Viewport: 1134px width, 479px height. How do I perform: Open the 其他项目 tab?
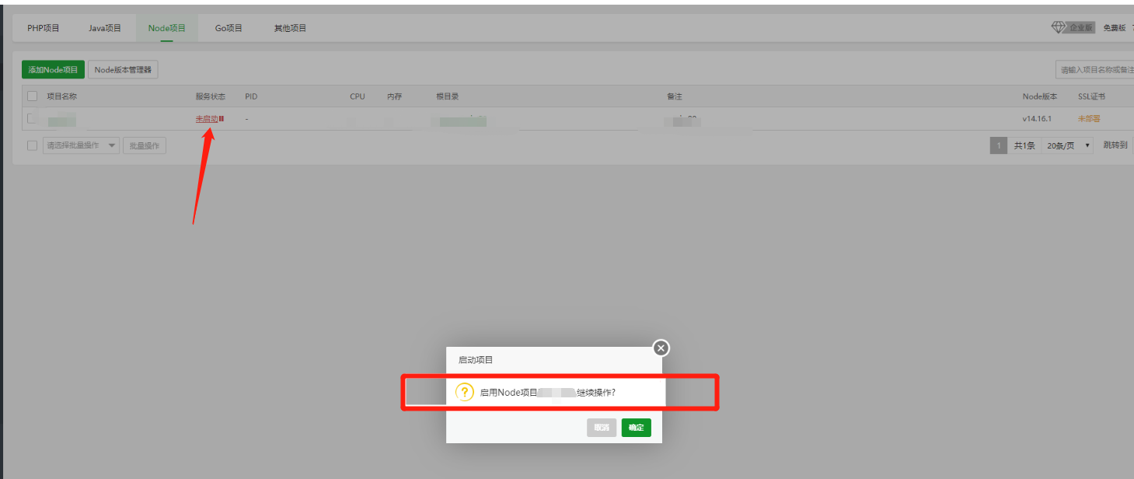pos(290,28)
